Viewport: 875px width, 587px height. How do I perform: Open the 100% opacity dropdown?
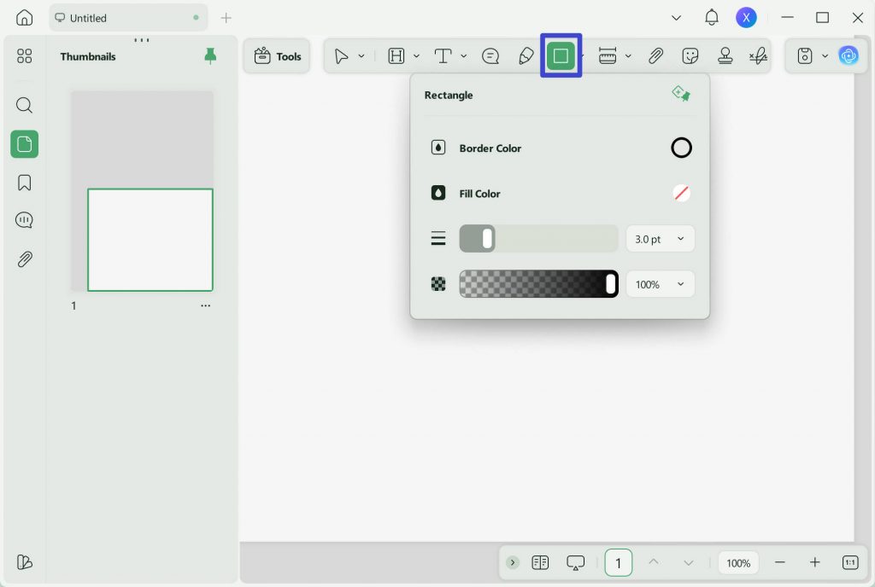pyautogui.click(x=661, y=284)
